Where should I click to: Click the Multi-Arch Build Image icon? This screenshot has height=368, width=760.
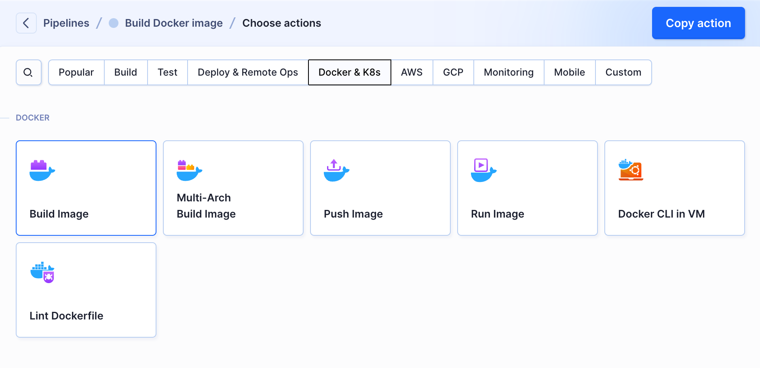(189, 170)
